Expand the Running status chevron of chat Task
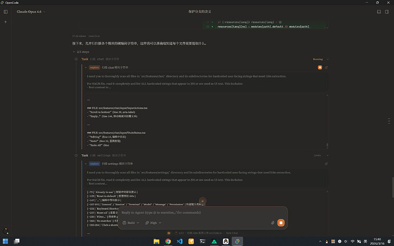Screen dimensions: 394x246 327,59
